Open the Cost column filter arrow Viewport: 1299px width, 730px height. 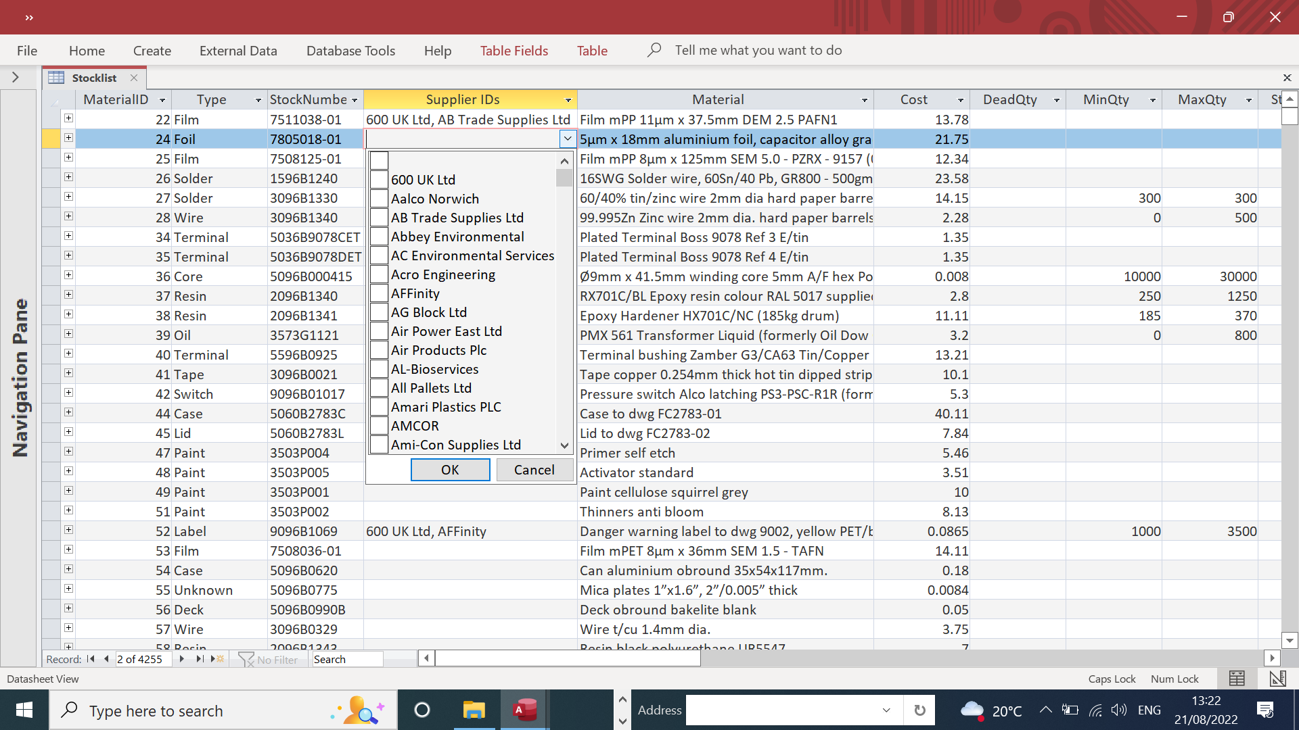(x=961, y=100)
